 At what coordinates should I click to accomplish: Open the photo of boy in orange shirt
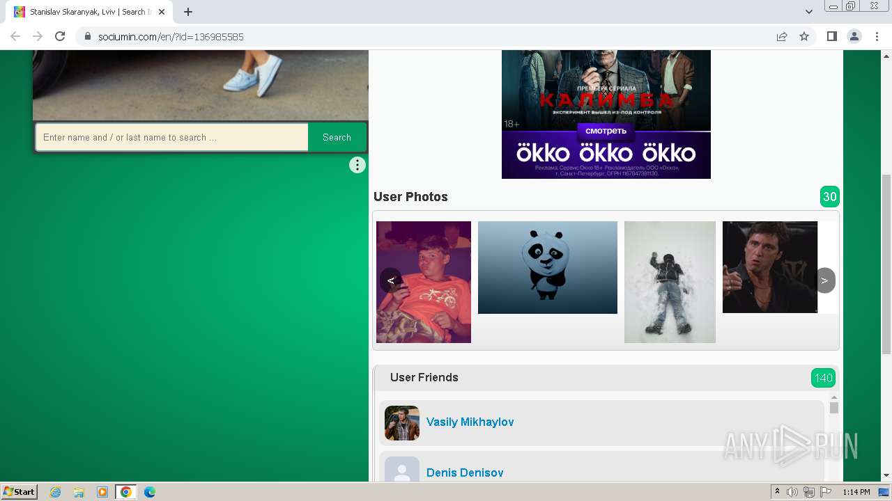424,282
